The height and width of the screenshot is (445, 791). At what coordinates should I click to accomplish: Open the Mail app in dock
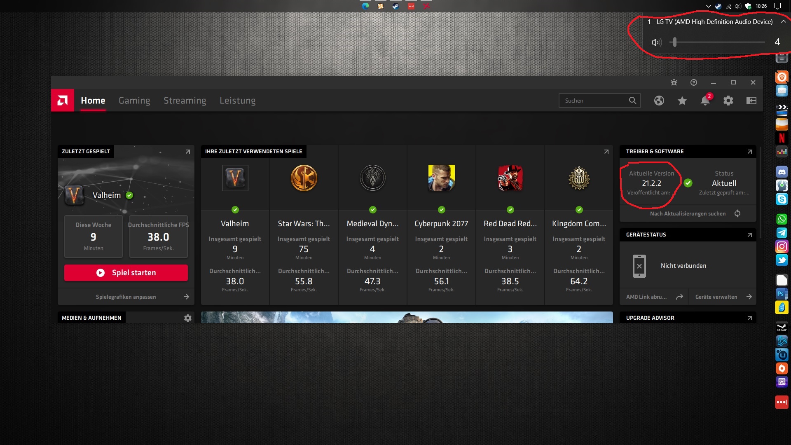[782, 91]
